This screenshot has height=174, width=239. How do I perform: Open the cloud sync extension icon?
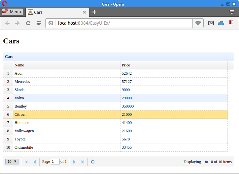221,23
